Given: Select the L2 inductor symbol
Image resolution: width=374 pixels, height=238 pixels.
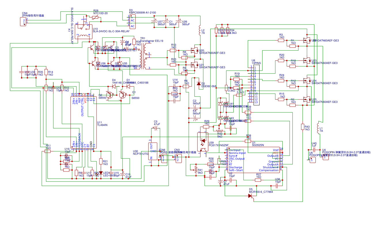Looking at the screenshot, I should 199,30.
